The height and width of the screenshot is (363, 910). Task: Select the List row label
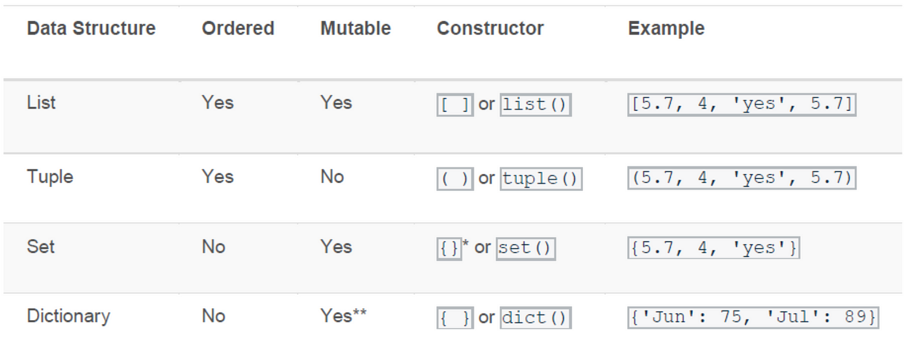coord(42,103)
